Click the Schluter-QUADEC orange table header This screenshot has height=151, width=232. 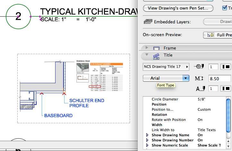tap(107, 64)
